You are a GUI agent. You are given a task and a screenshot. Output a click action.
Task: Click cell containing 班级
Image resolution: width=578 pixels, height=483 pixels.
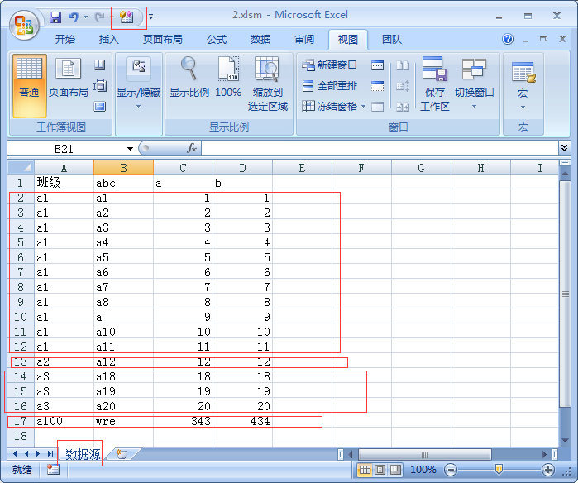64,183
